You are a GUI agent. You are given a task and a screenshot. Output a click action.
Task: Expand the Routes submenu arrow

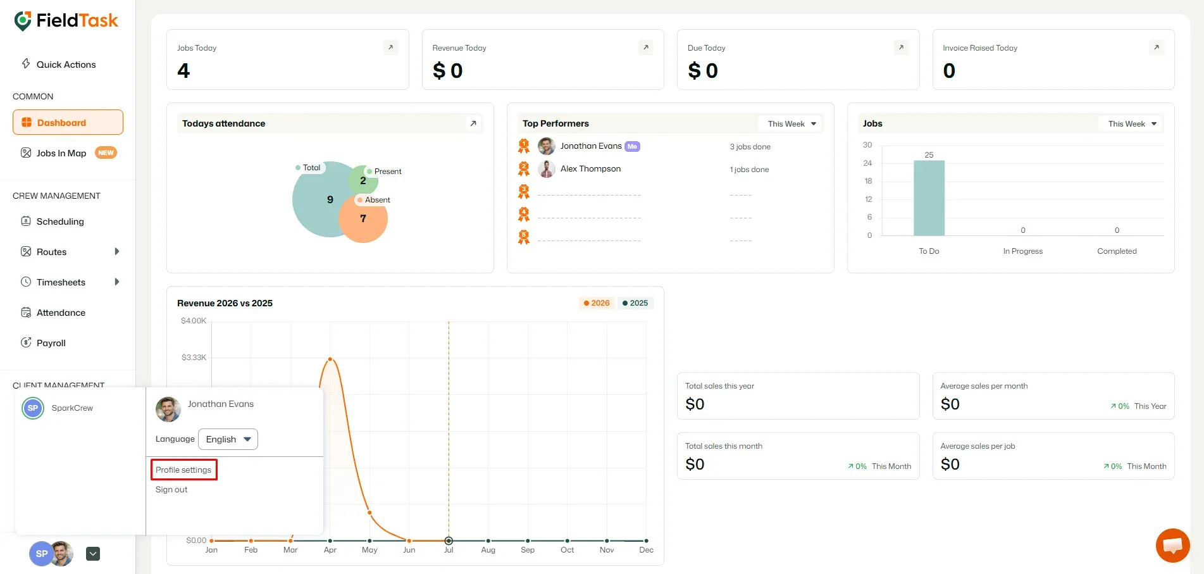click(x=117, y=251)
